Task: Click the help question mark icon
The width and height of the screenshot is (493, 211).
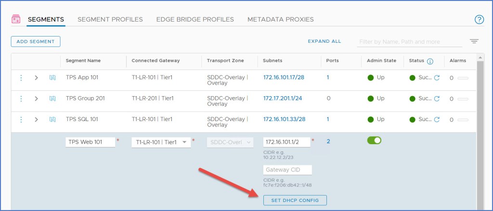Action: click(479, 20)
